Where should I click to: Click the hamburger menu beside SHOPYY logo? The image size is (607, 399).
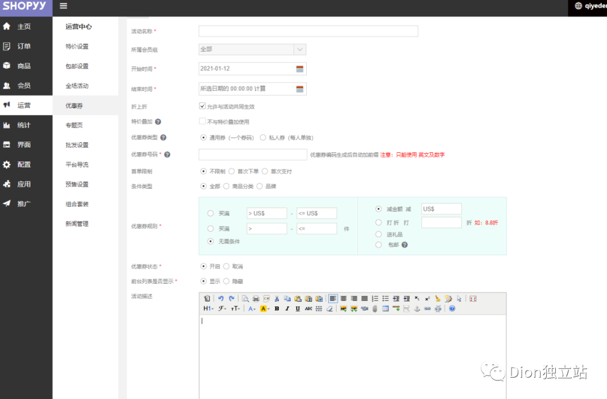click(x=63, y=7)
